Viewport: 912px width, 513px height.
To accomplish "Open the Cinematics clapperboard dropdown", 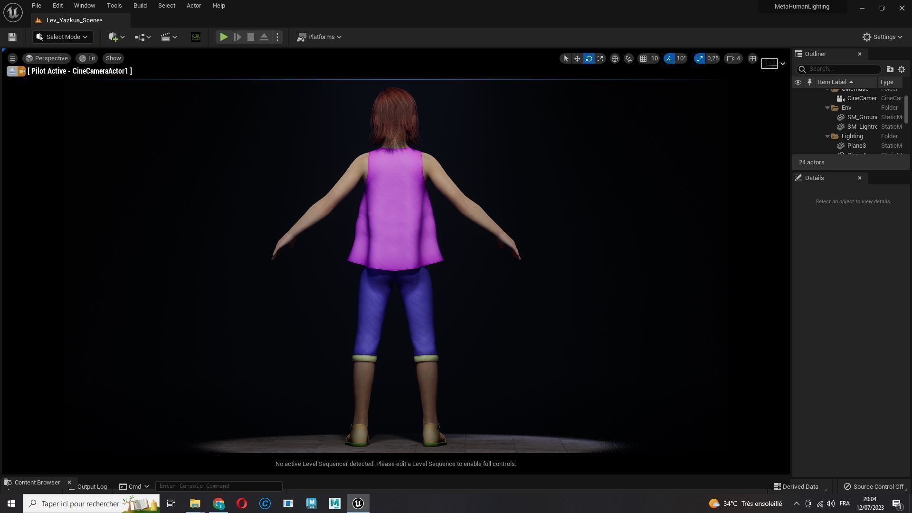I will pyautogui.click(x=169, y=37).
